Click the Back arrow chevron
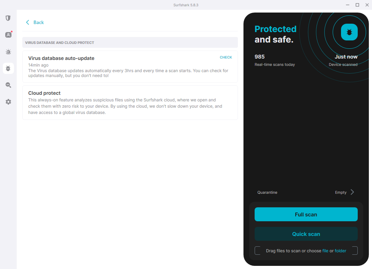This screenshot has width=372, height=269. click(28, 22)
